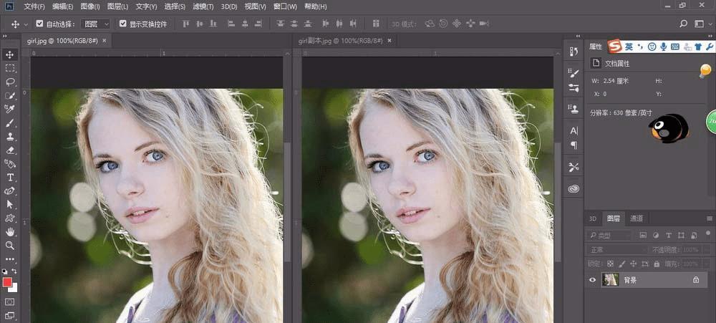Uncheck the 自动选择 checkbox

pos(39,24)
